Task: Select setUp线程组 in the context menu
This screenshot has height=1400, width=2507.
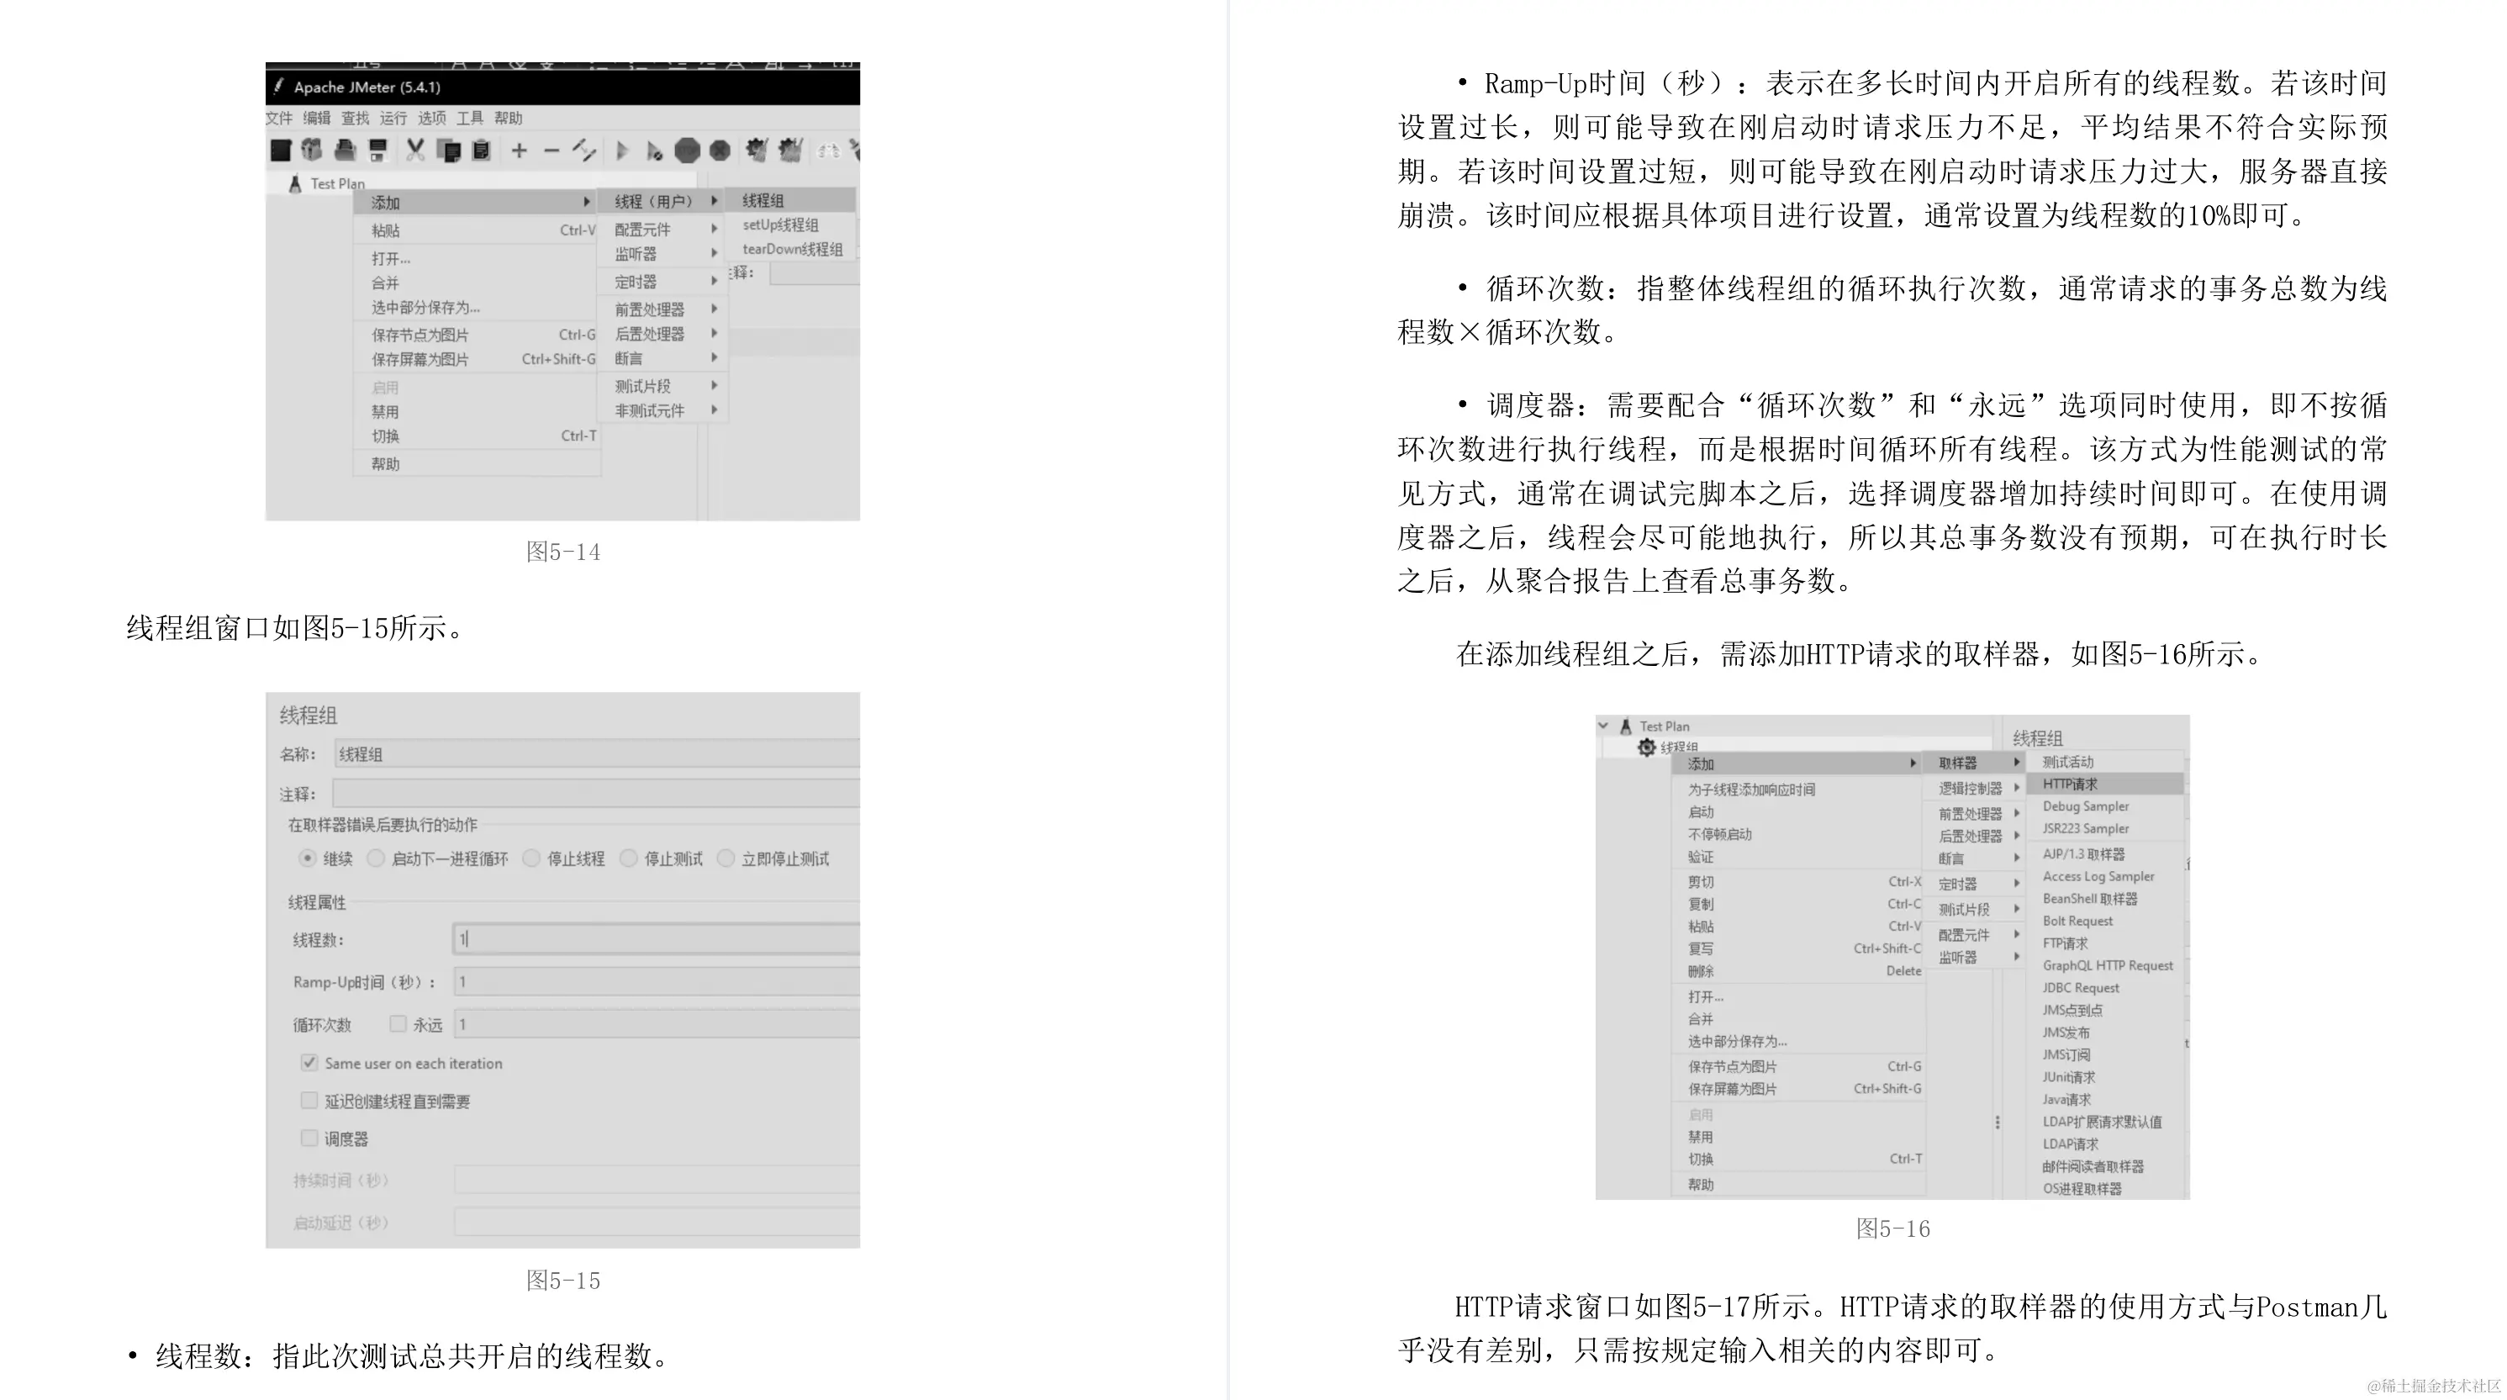Action: [x=779, y=225]
